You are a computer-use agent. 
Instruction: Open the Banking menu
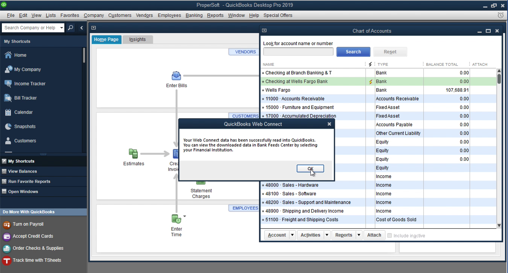pos(194,15)
